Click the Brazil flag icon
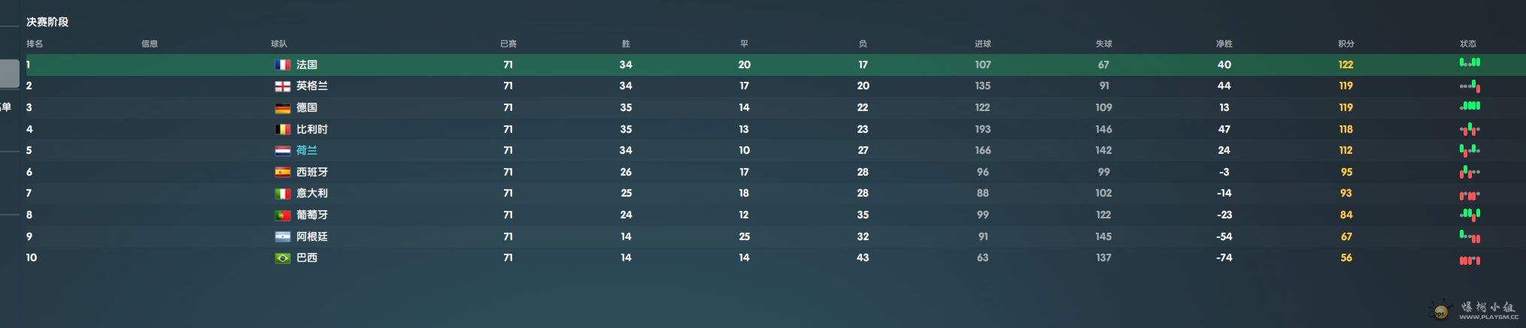 283,258
